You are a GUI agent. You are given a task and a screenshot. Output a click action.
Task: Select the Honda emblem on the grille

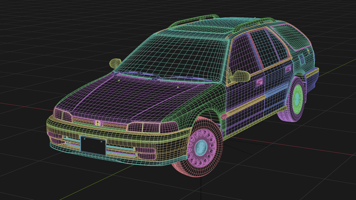pos(98,123)
